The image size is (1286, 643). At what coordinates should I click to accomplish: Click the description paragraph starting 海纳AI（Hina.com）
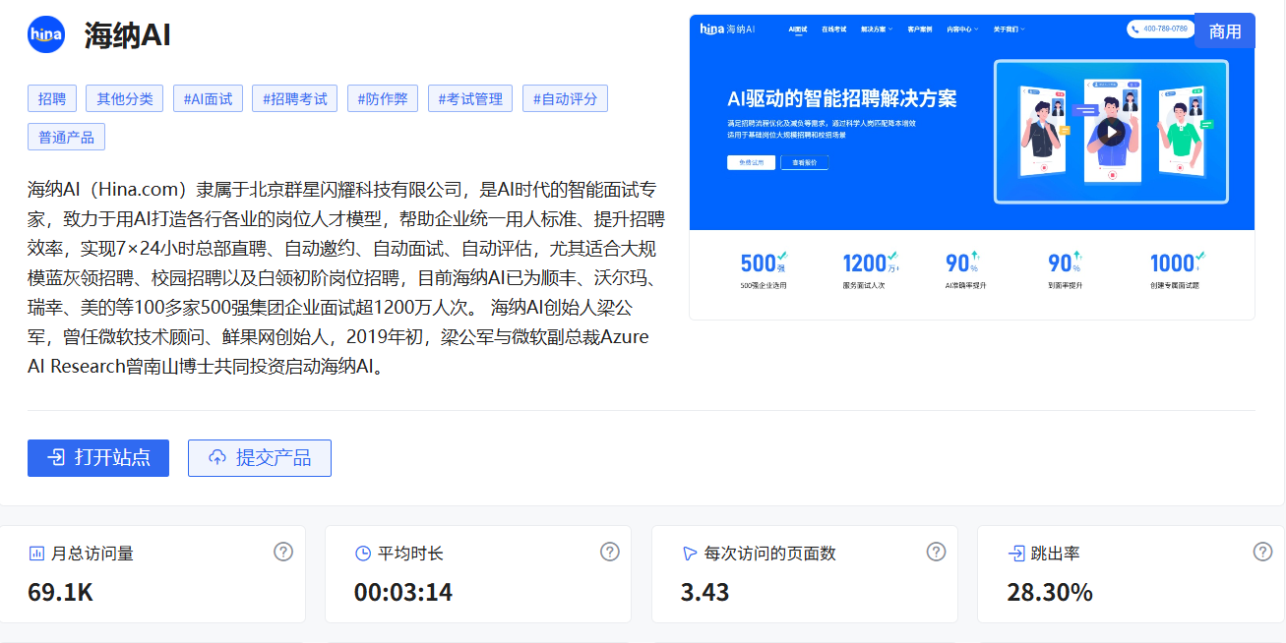[x=346, y=278]
